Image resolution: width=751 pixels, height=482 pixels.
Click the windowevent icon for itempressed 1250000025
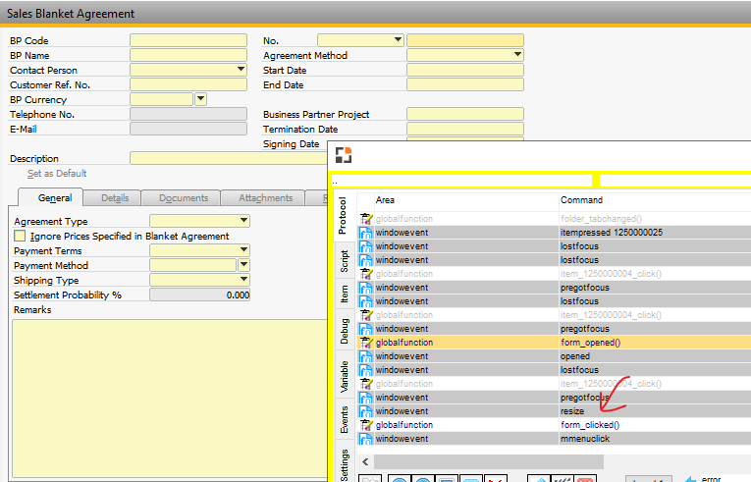pos(366,233)
